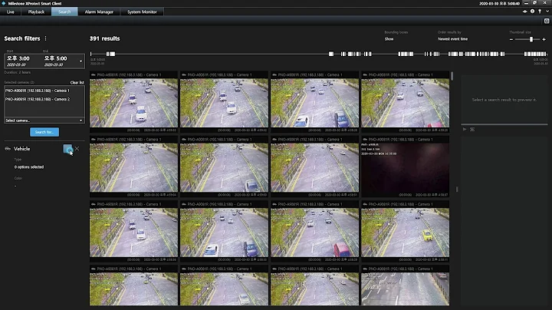Open the Vehicle Color option value

coord(15,186)
